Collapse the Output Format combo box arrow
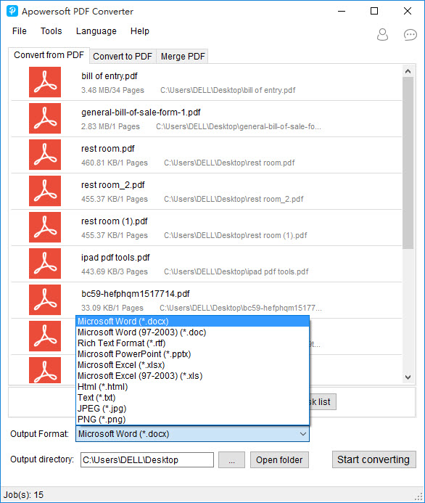The image size is (425, 503). [x=302, y=434]
